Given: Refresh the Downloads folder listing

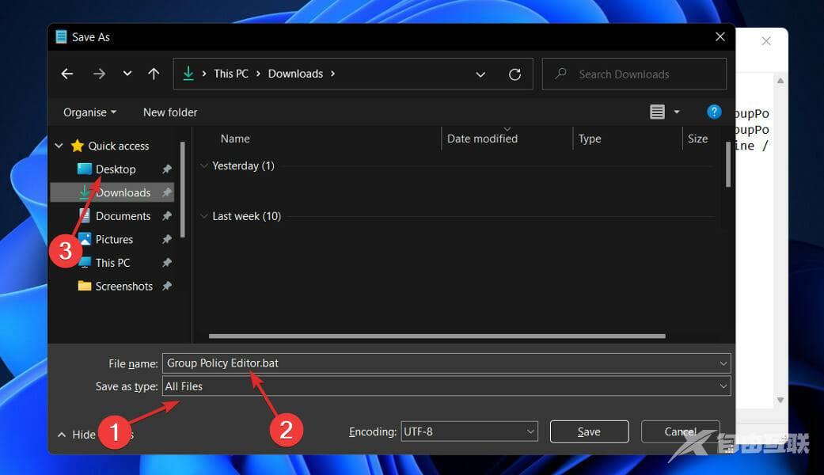Looking at the screenshot, I should pos(515,74).
